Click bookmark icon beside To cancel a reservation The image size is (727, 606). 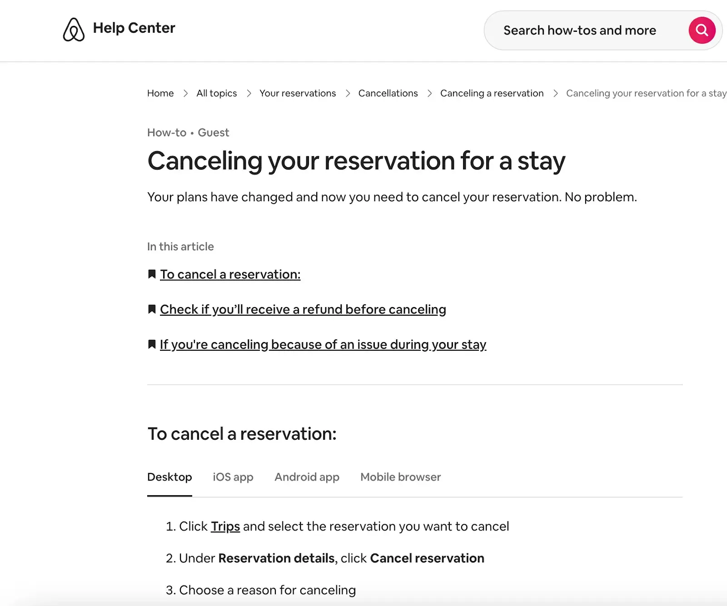point(152,274)
